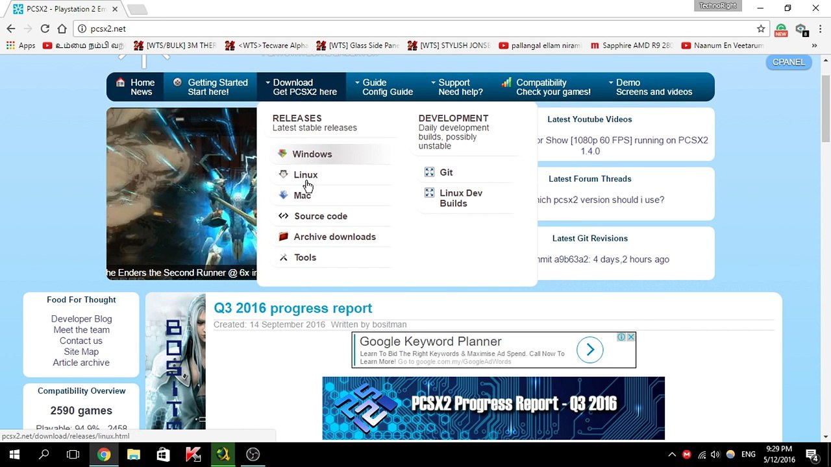Open the Meet the team link

coord(81,329)
